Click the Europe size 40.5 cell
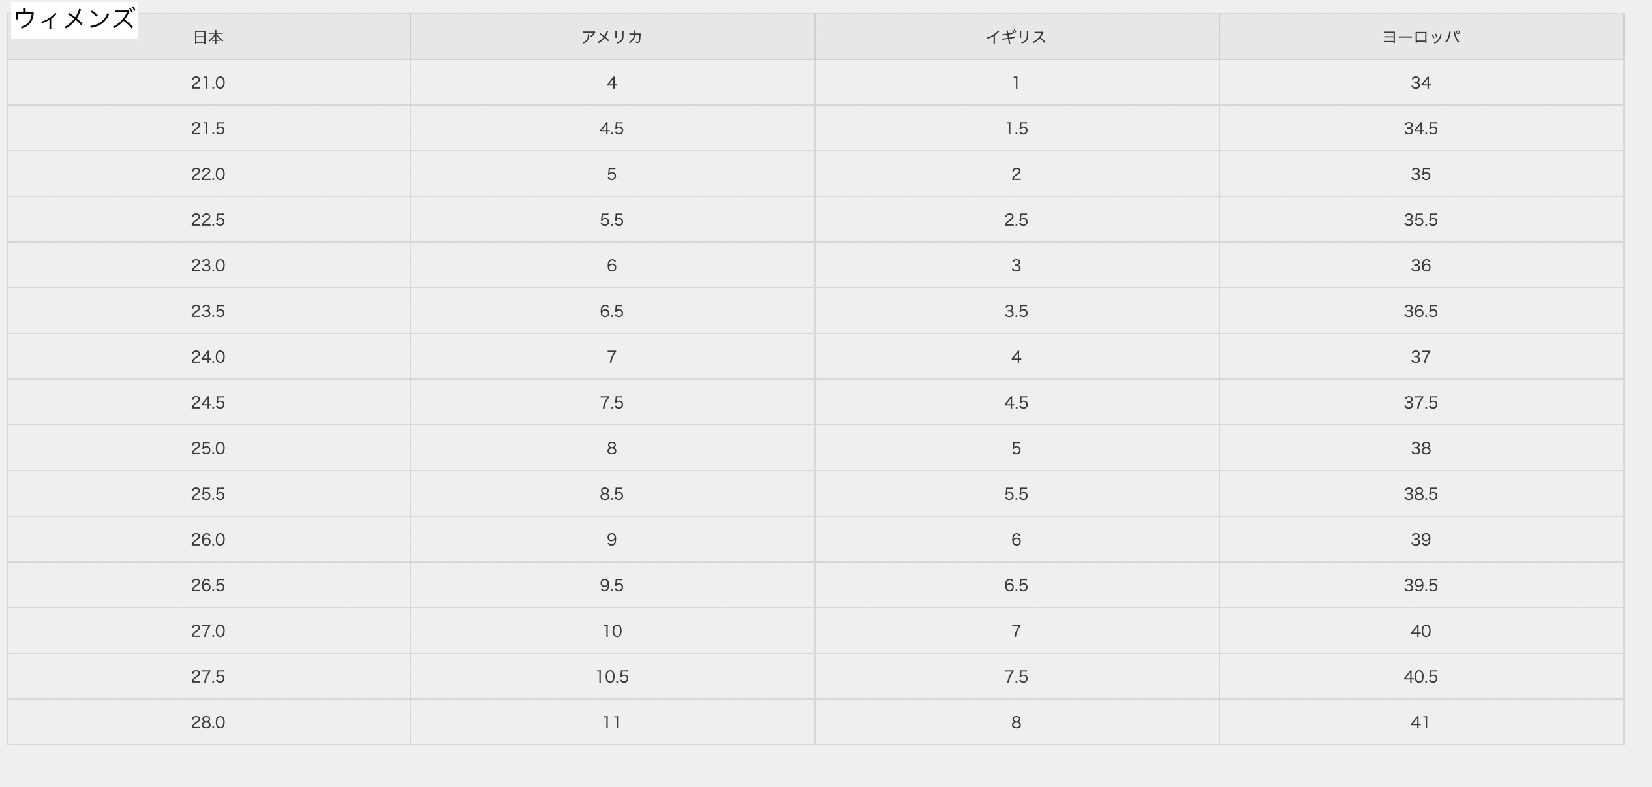 [x=1422, y=677]
